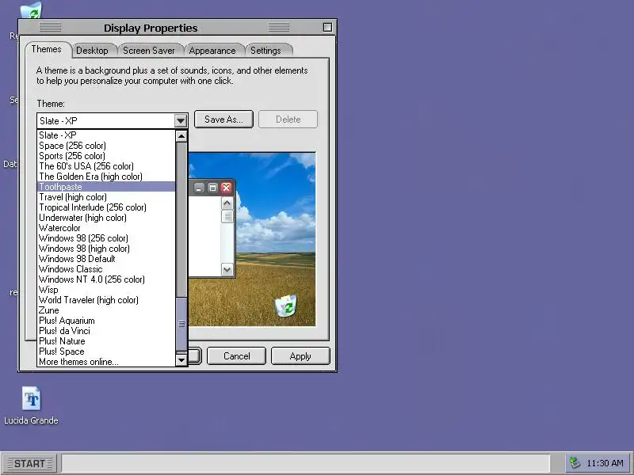This screenshot has height=475, width=634.
Task: Click the Display Properties zoom box icon
Action: (327, 28)
